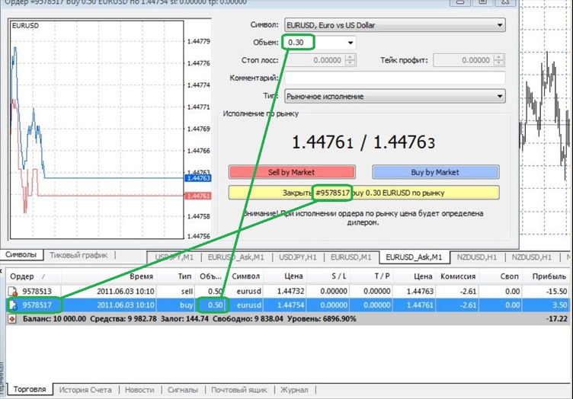Image resolution: width=573 pixels, height=399 pixels.
Task: Sort by the Своп column header
Action: coord(501,276)
